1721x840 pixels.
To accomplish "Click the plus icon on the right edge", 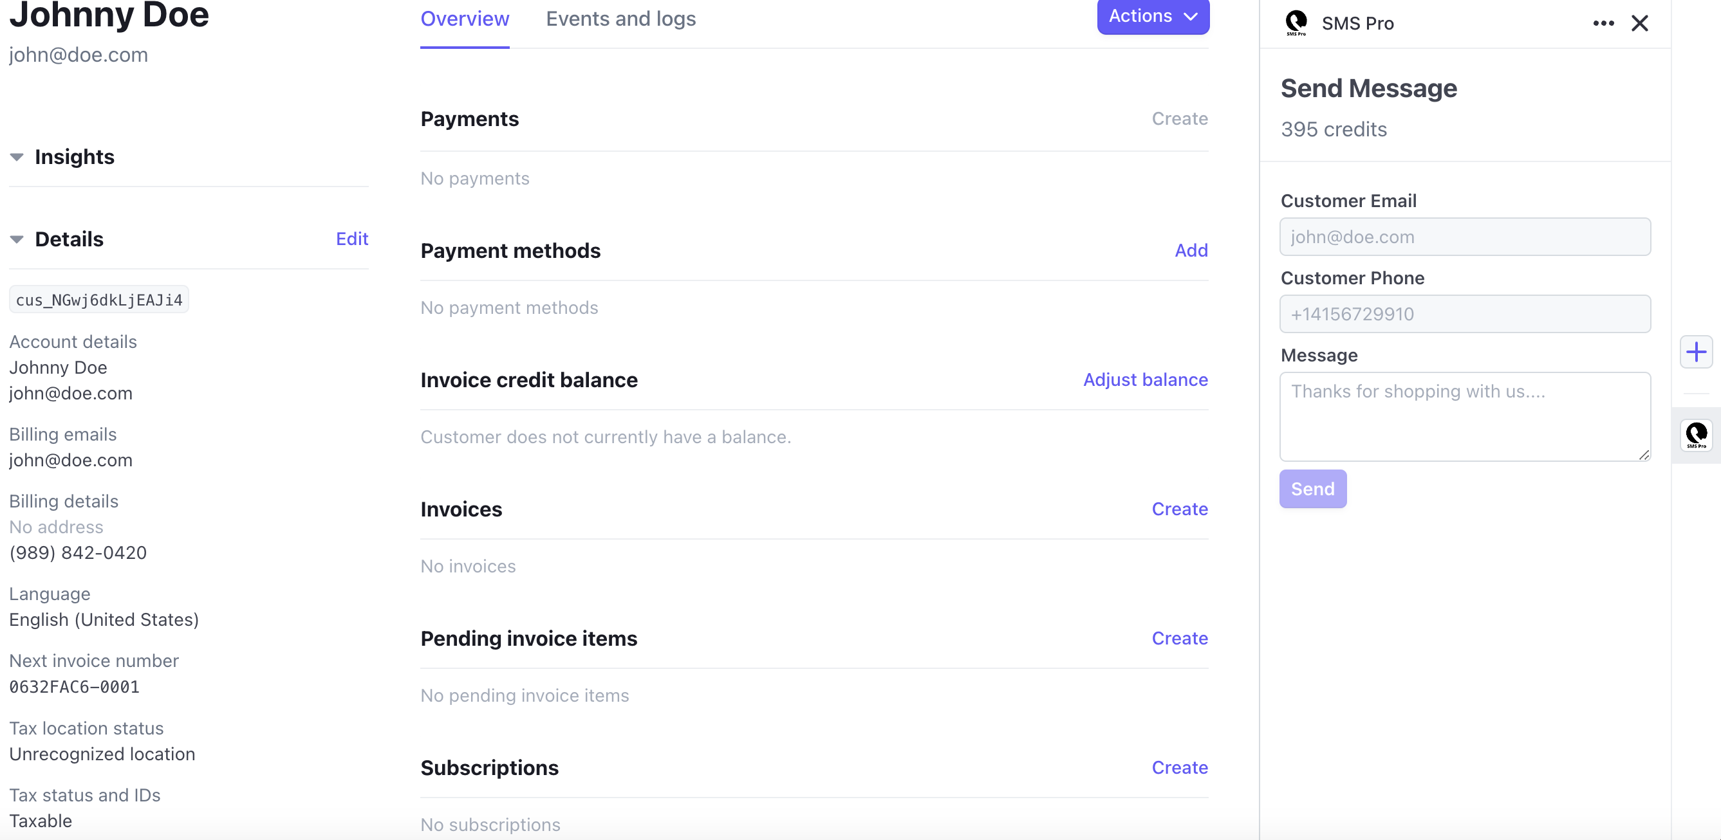I will coord(1696,352).
